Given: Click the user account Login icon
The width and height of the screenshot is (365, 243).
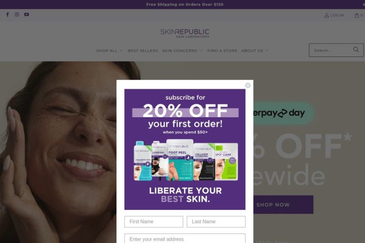Looking at the screenshot, I should tap(327, 15).
